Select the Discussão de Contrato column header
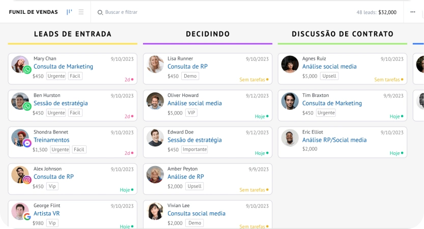Screen dimensions: 424x229 pyautogui.click(x=343, y=34)
